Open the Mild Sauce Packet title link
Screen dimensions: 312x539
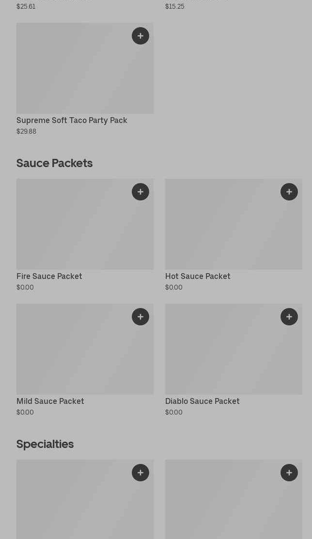click(50, 401)
